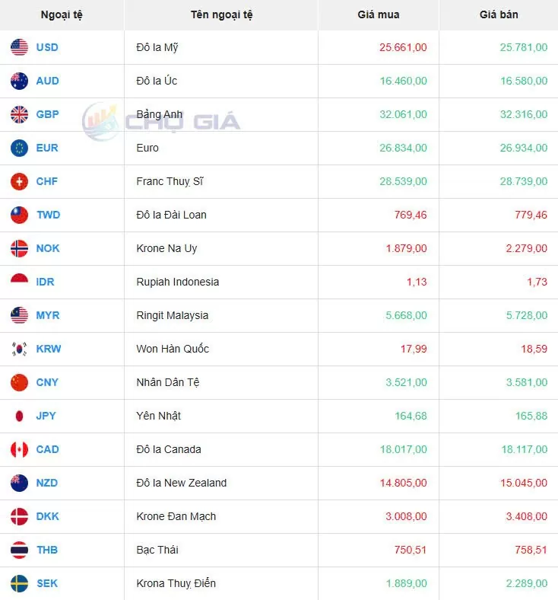Click the South Korean flag icon
The image size is (558, 600).
tap(19, 349)
